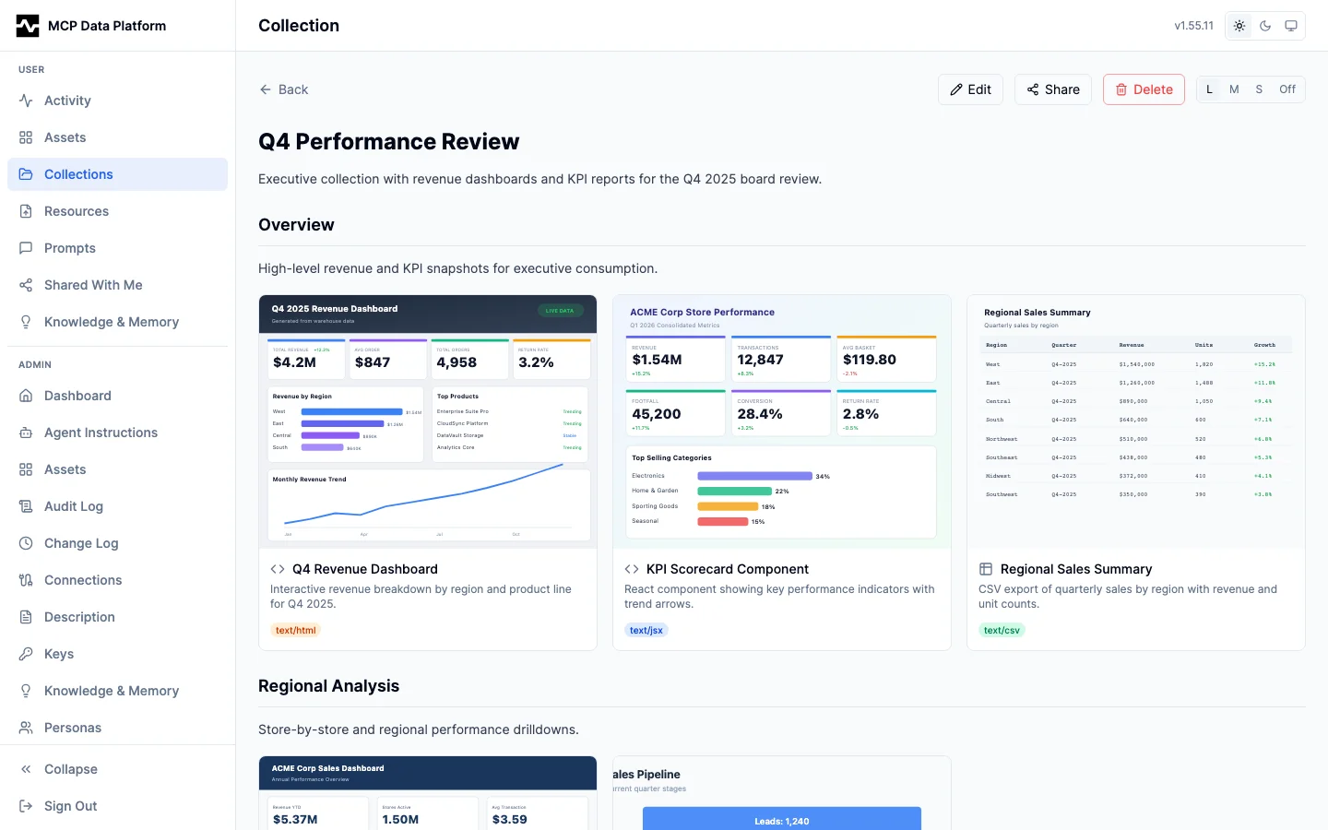Screen dimensions: 1328x830
Task: Open the Collections sidebar item
Action: coord(78,174)
